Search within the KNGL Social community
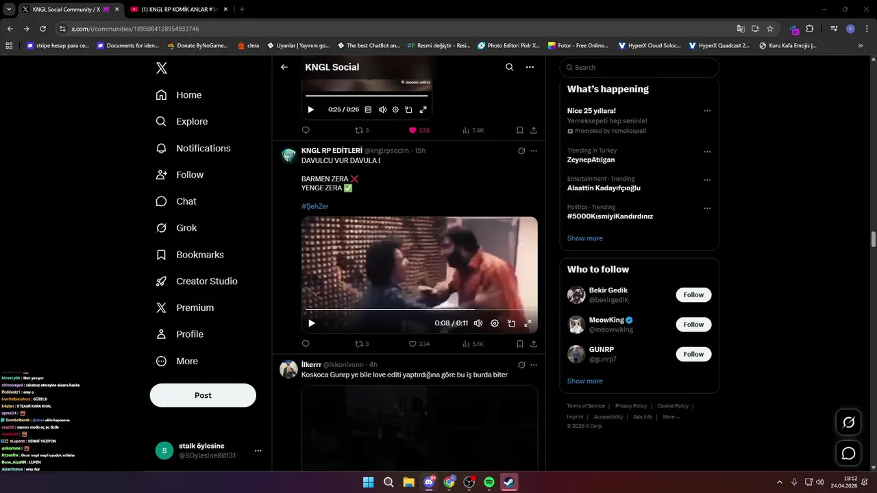 point(509,67)
